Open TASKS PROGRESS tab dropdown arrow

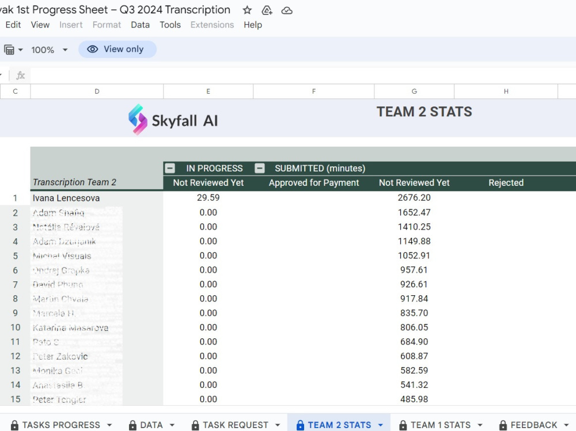109,425
